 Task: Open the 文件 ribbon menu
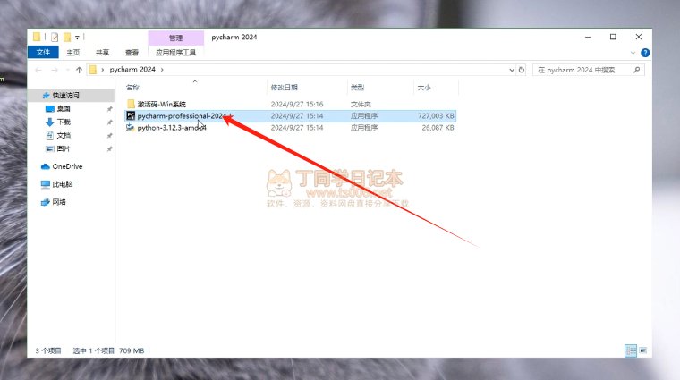point(43,53)
